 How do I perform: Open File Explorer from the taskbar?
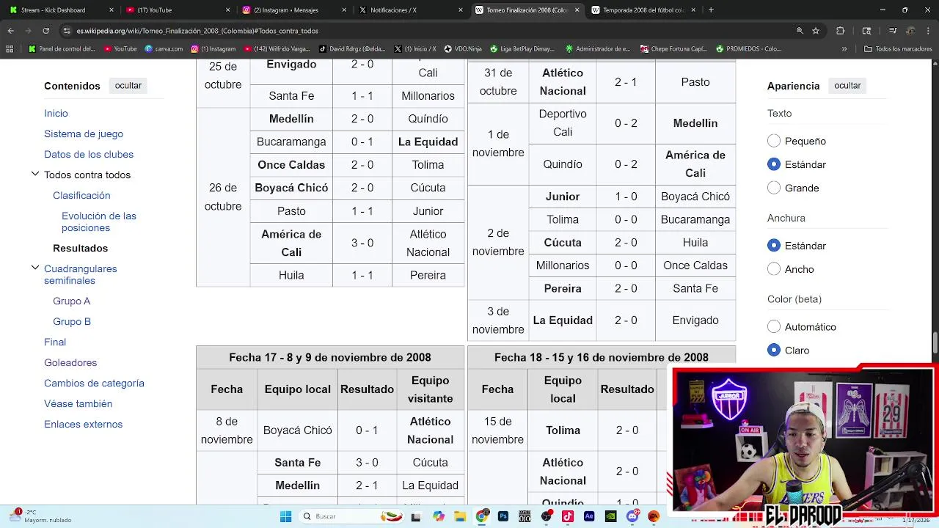tap(460, 516)
